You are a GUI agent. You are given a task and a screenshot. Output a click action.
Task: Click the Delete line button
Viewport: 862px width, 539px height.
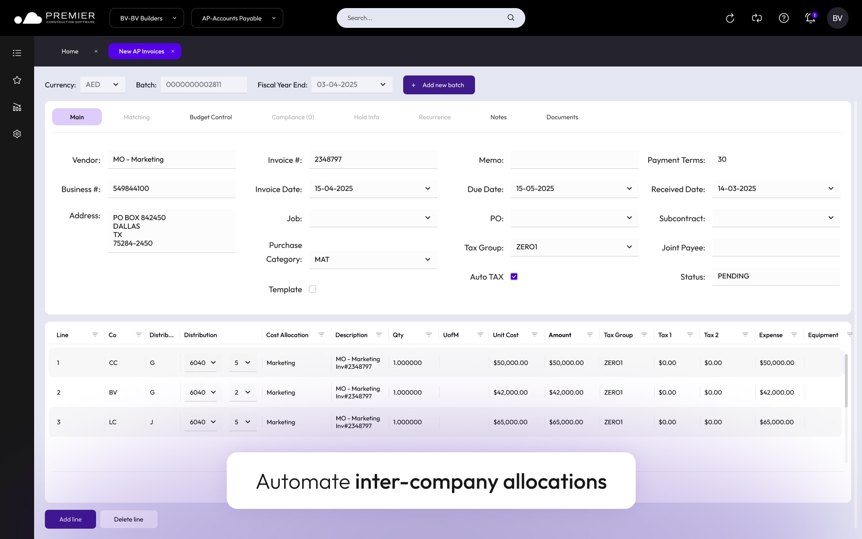pos(129,519)
